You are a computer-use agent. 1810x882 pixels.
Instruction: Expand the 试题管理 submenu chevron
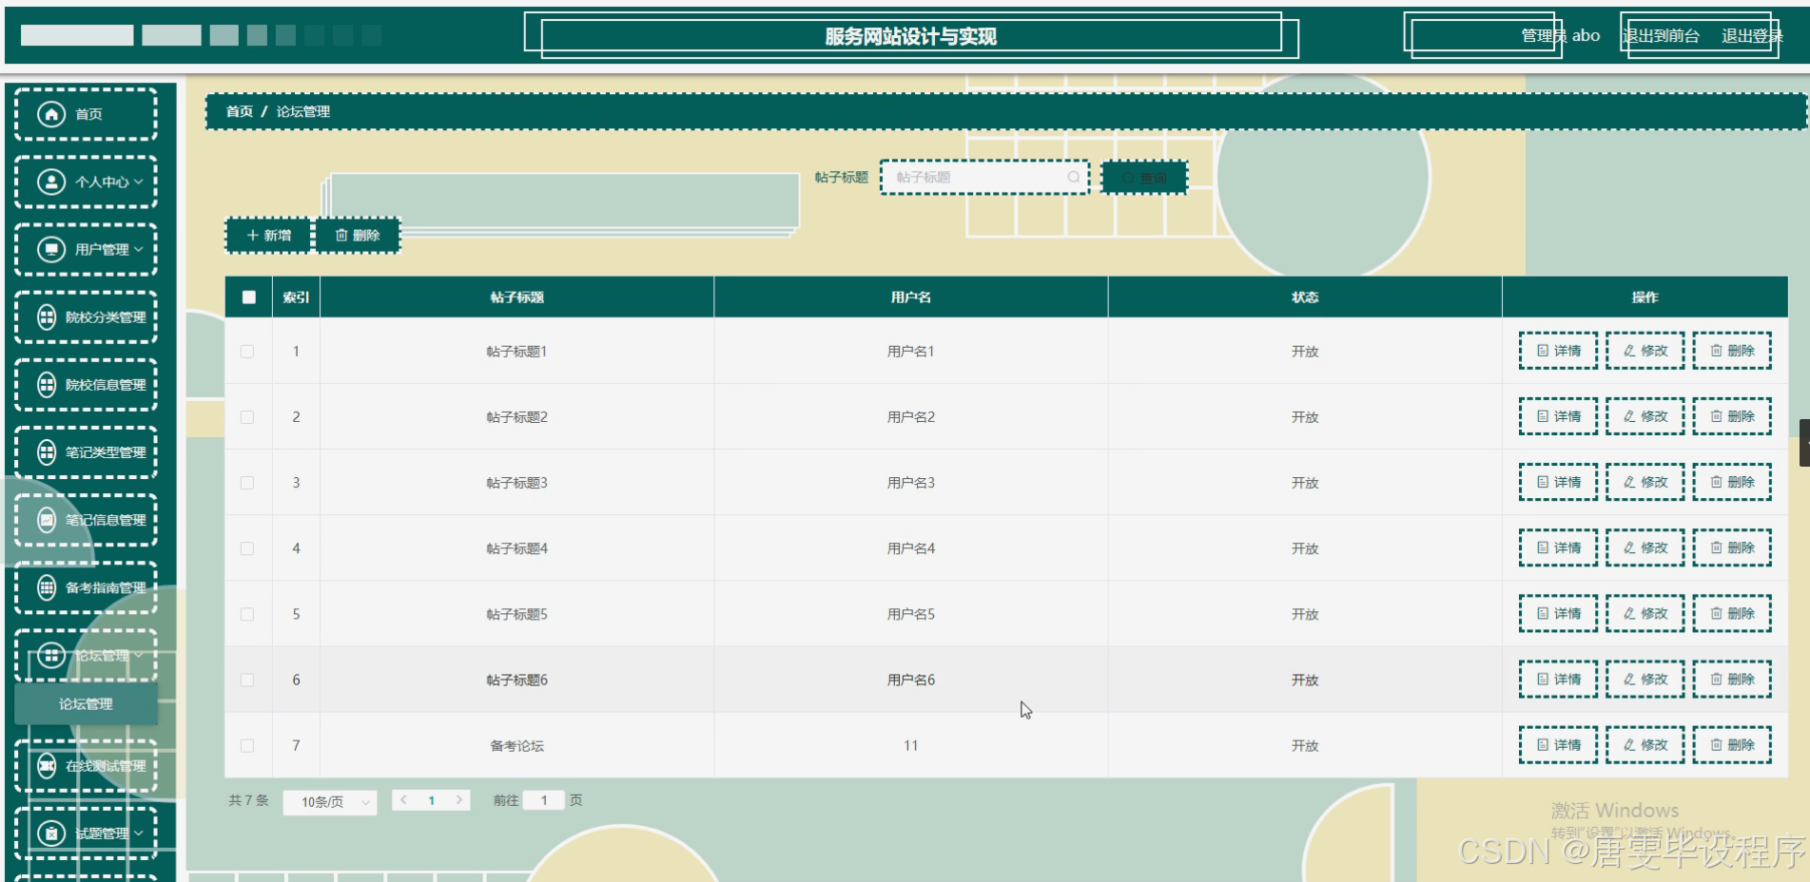pos(139,834)
